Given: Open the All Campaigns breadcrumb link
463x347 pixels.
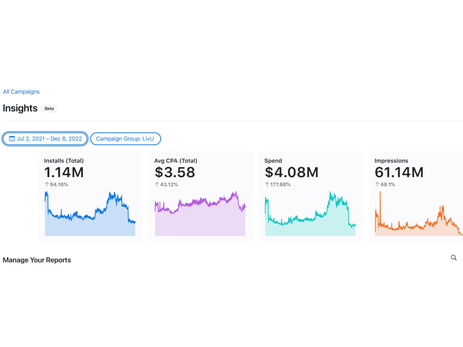Looking at the screenshot, I should click(21, 92).
